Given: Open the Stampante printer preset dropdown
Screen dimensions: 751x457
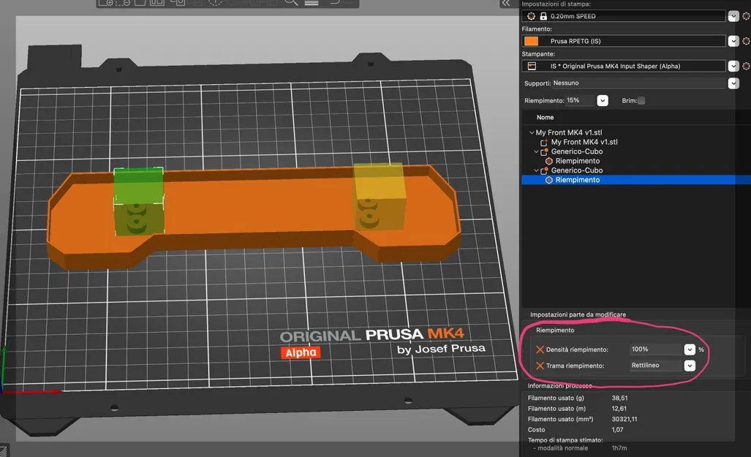Looking at the screenshot, I should pos(733,66).
